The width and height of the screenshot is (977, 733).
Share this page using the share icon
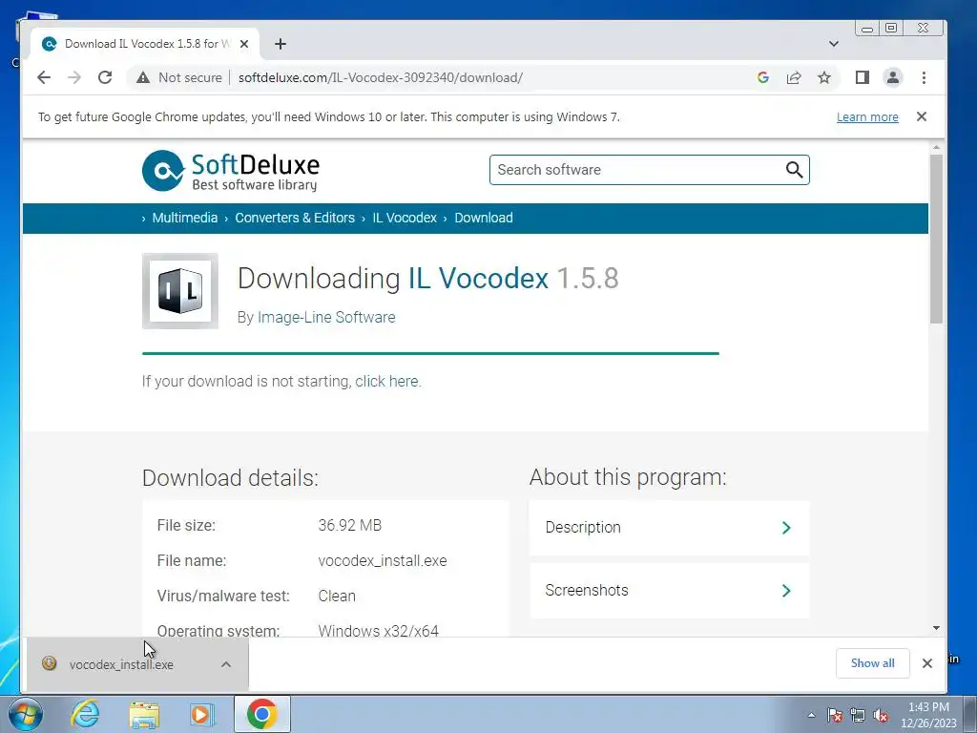[793, 77]
